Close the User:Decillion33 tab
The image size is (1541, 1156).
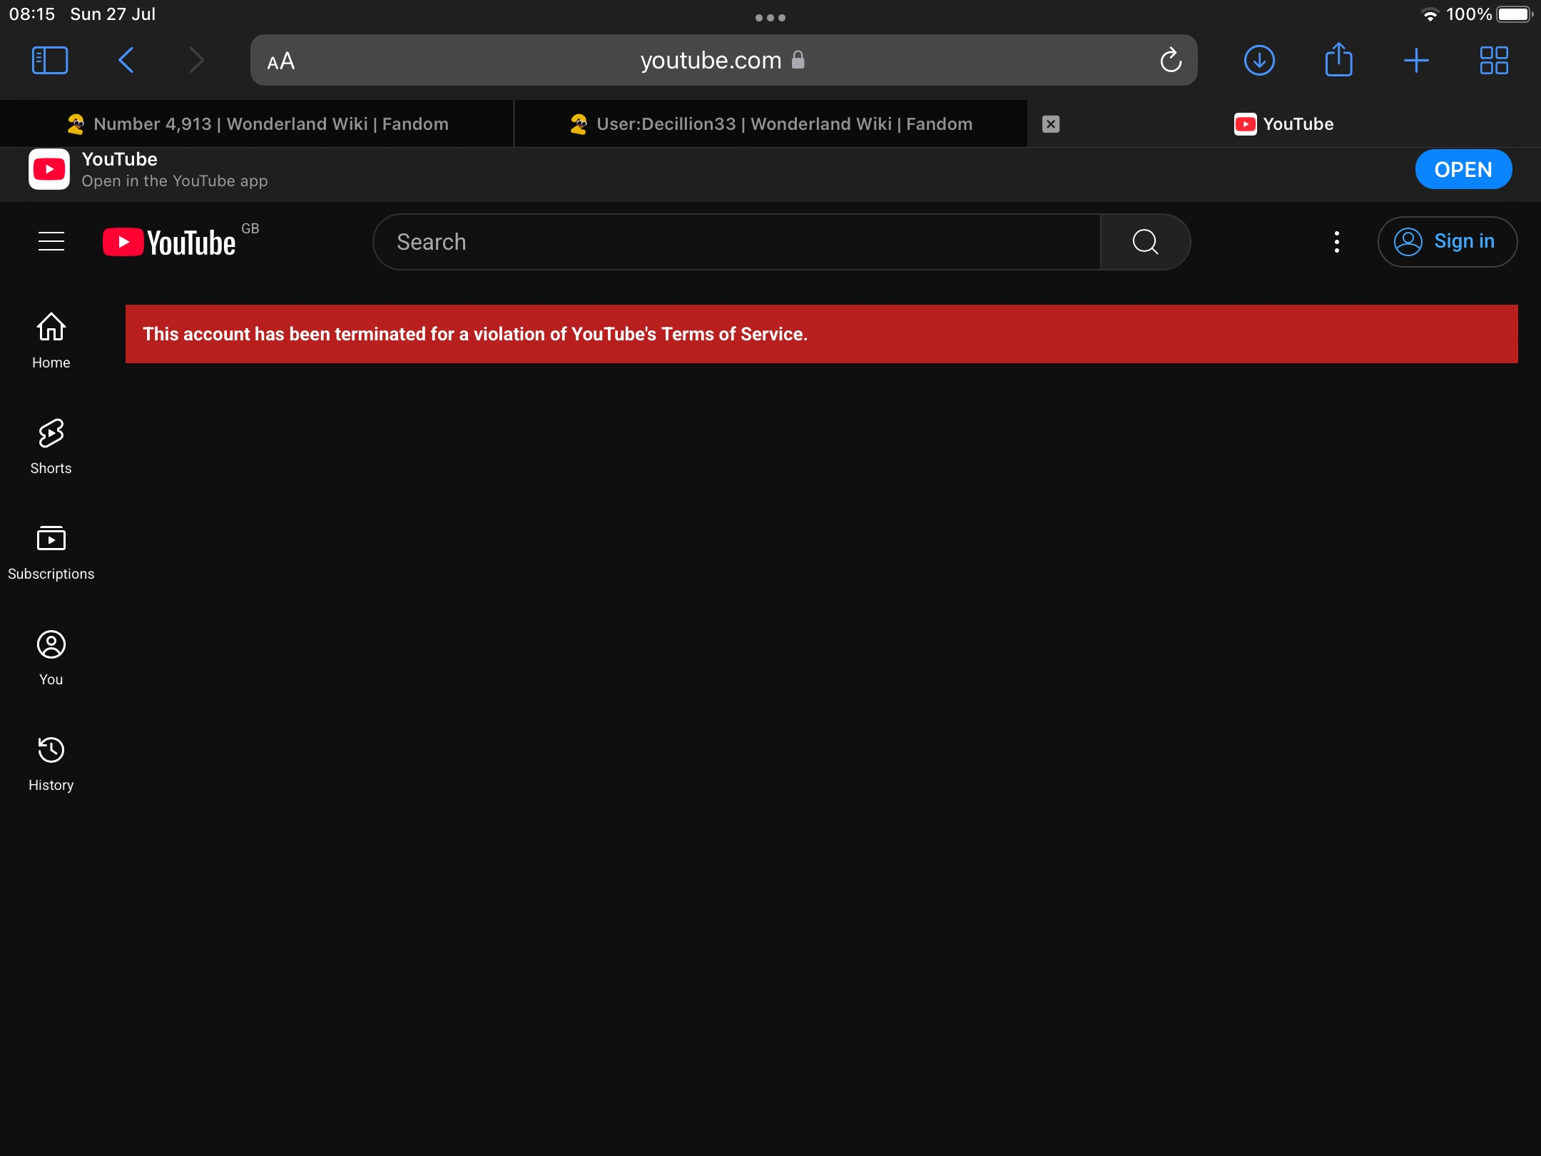click(1050, 123)
